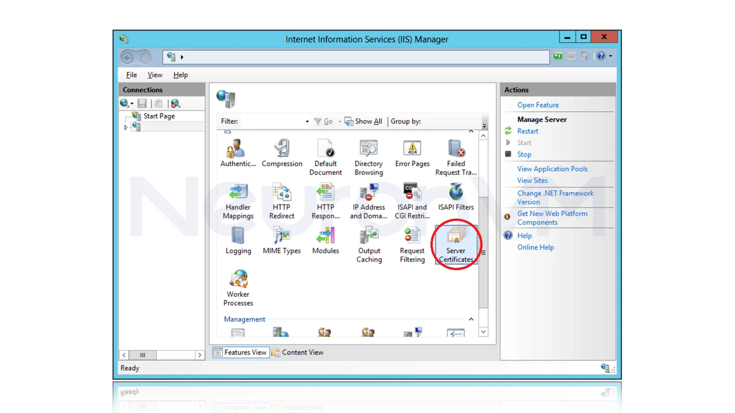Open the MIME Types feature
Viewport: 735px width, 413px height.
click(x=282, y=240)
